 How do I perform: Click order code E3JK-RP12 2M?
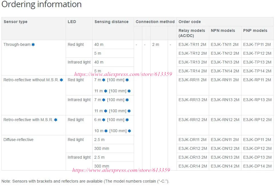point(257,120)
